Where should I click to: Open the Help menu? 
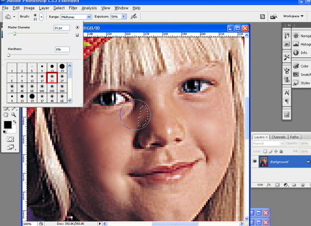pos(136,8)
